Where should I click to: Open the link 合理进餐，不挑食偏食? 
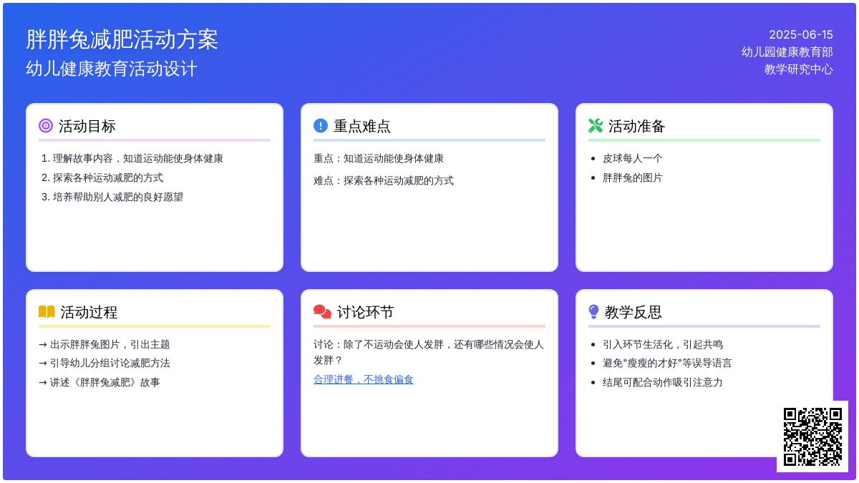point(364,379)
